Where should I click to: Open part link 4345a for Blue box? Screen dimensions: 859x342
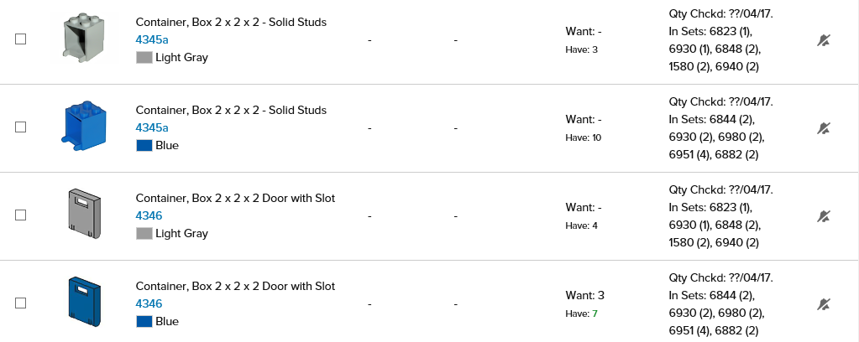coord(152,127)
